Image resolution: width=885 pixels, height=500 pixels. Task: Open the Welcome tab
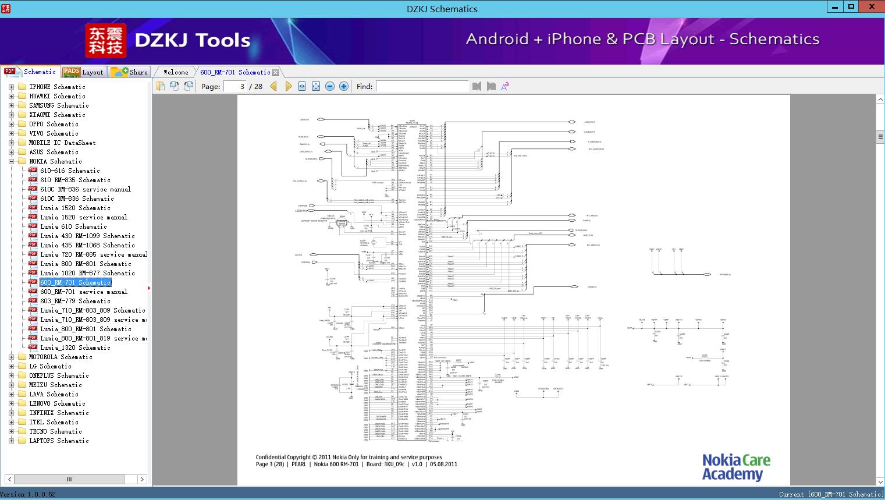point(176,72)
